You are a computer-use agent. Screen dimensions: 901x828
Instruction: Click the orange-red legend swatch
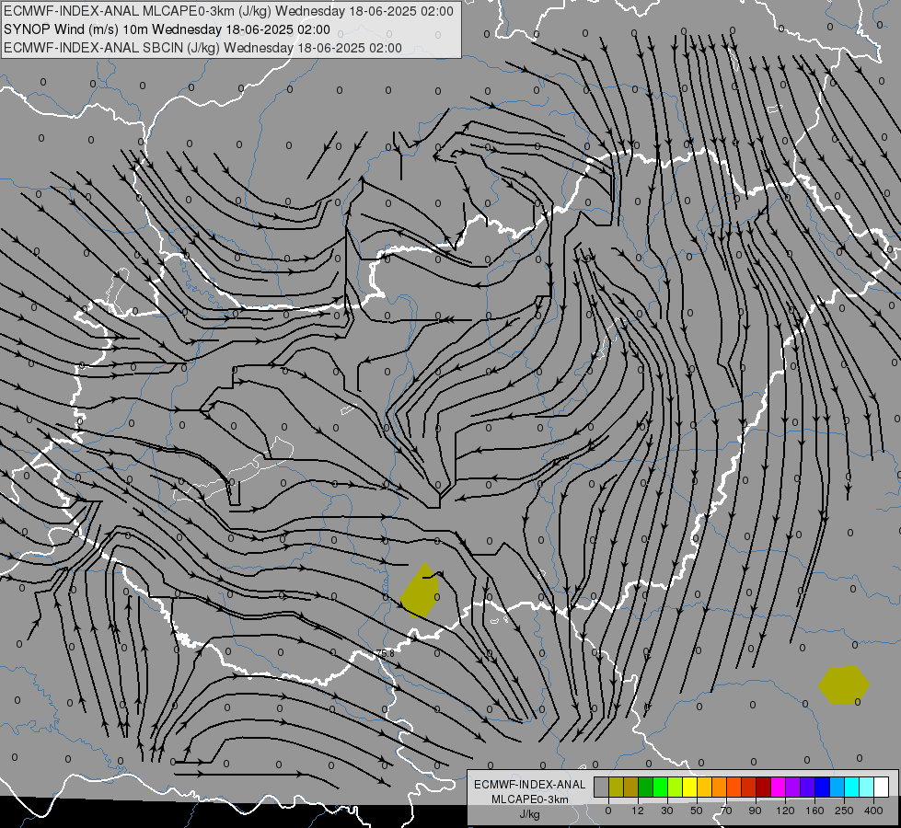pos(734,787)
